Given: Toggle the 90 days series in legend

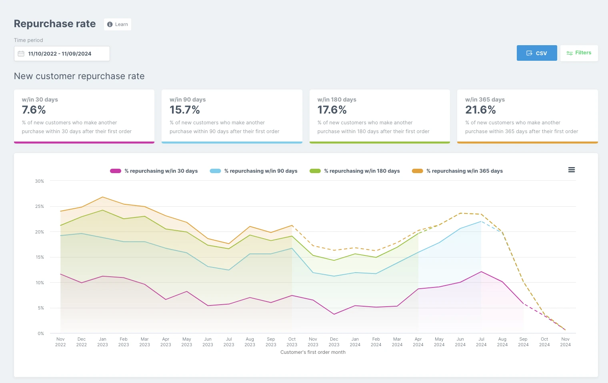Looking at the screenshot, I should pos(254,171).
